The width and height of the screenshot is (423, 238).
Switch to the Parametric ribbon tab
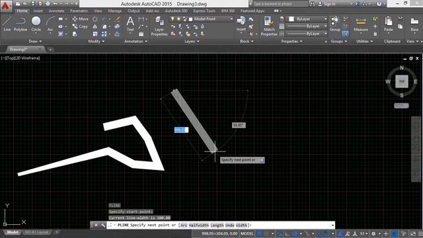(79, 11)
